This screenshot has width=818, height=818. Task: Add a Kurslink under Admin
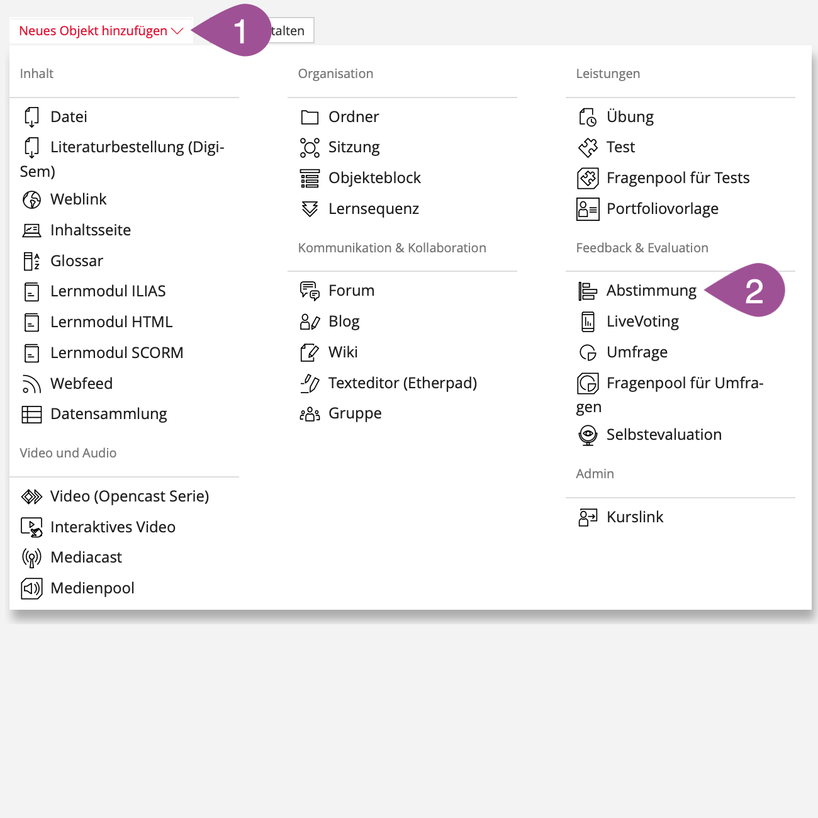click(x=634, y=517)
